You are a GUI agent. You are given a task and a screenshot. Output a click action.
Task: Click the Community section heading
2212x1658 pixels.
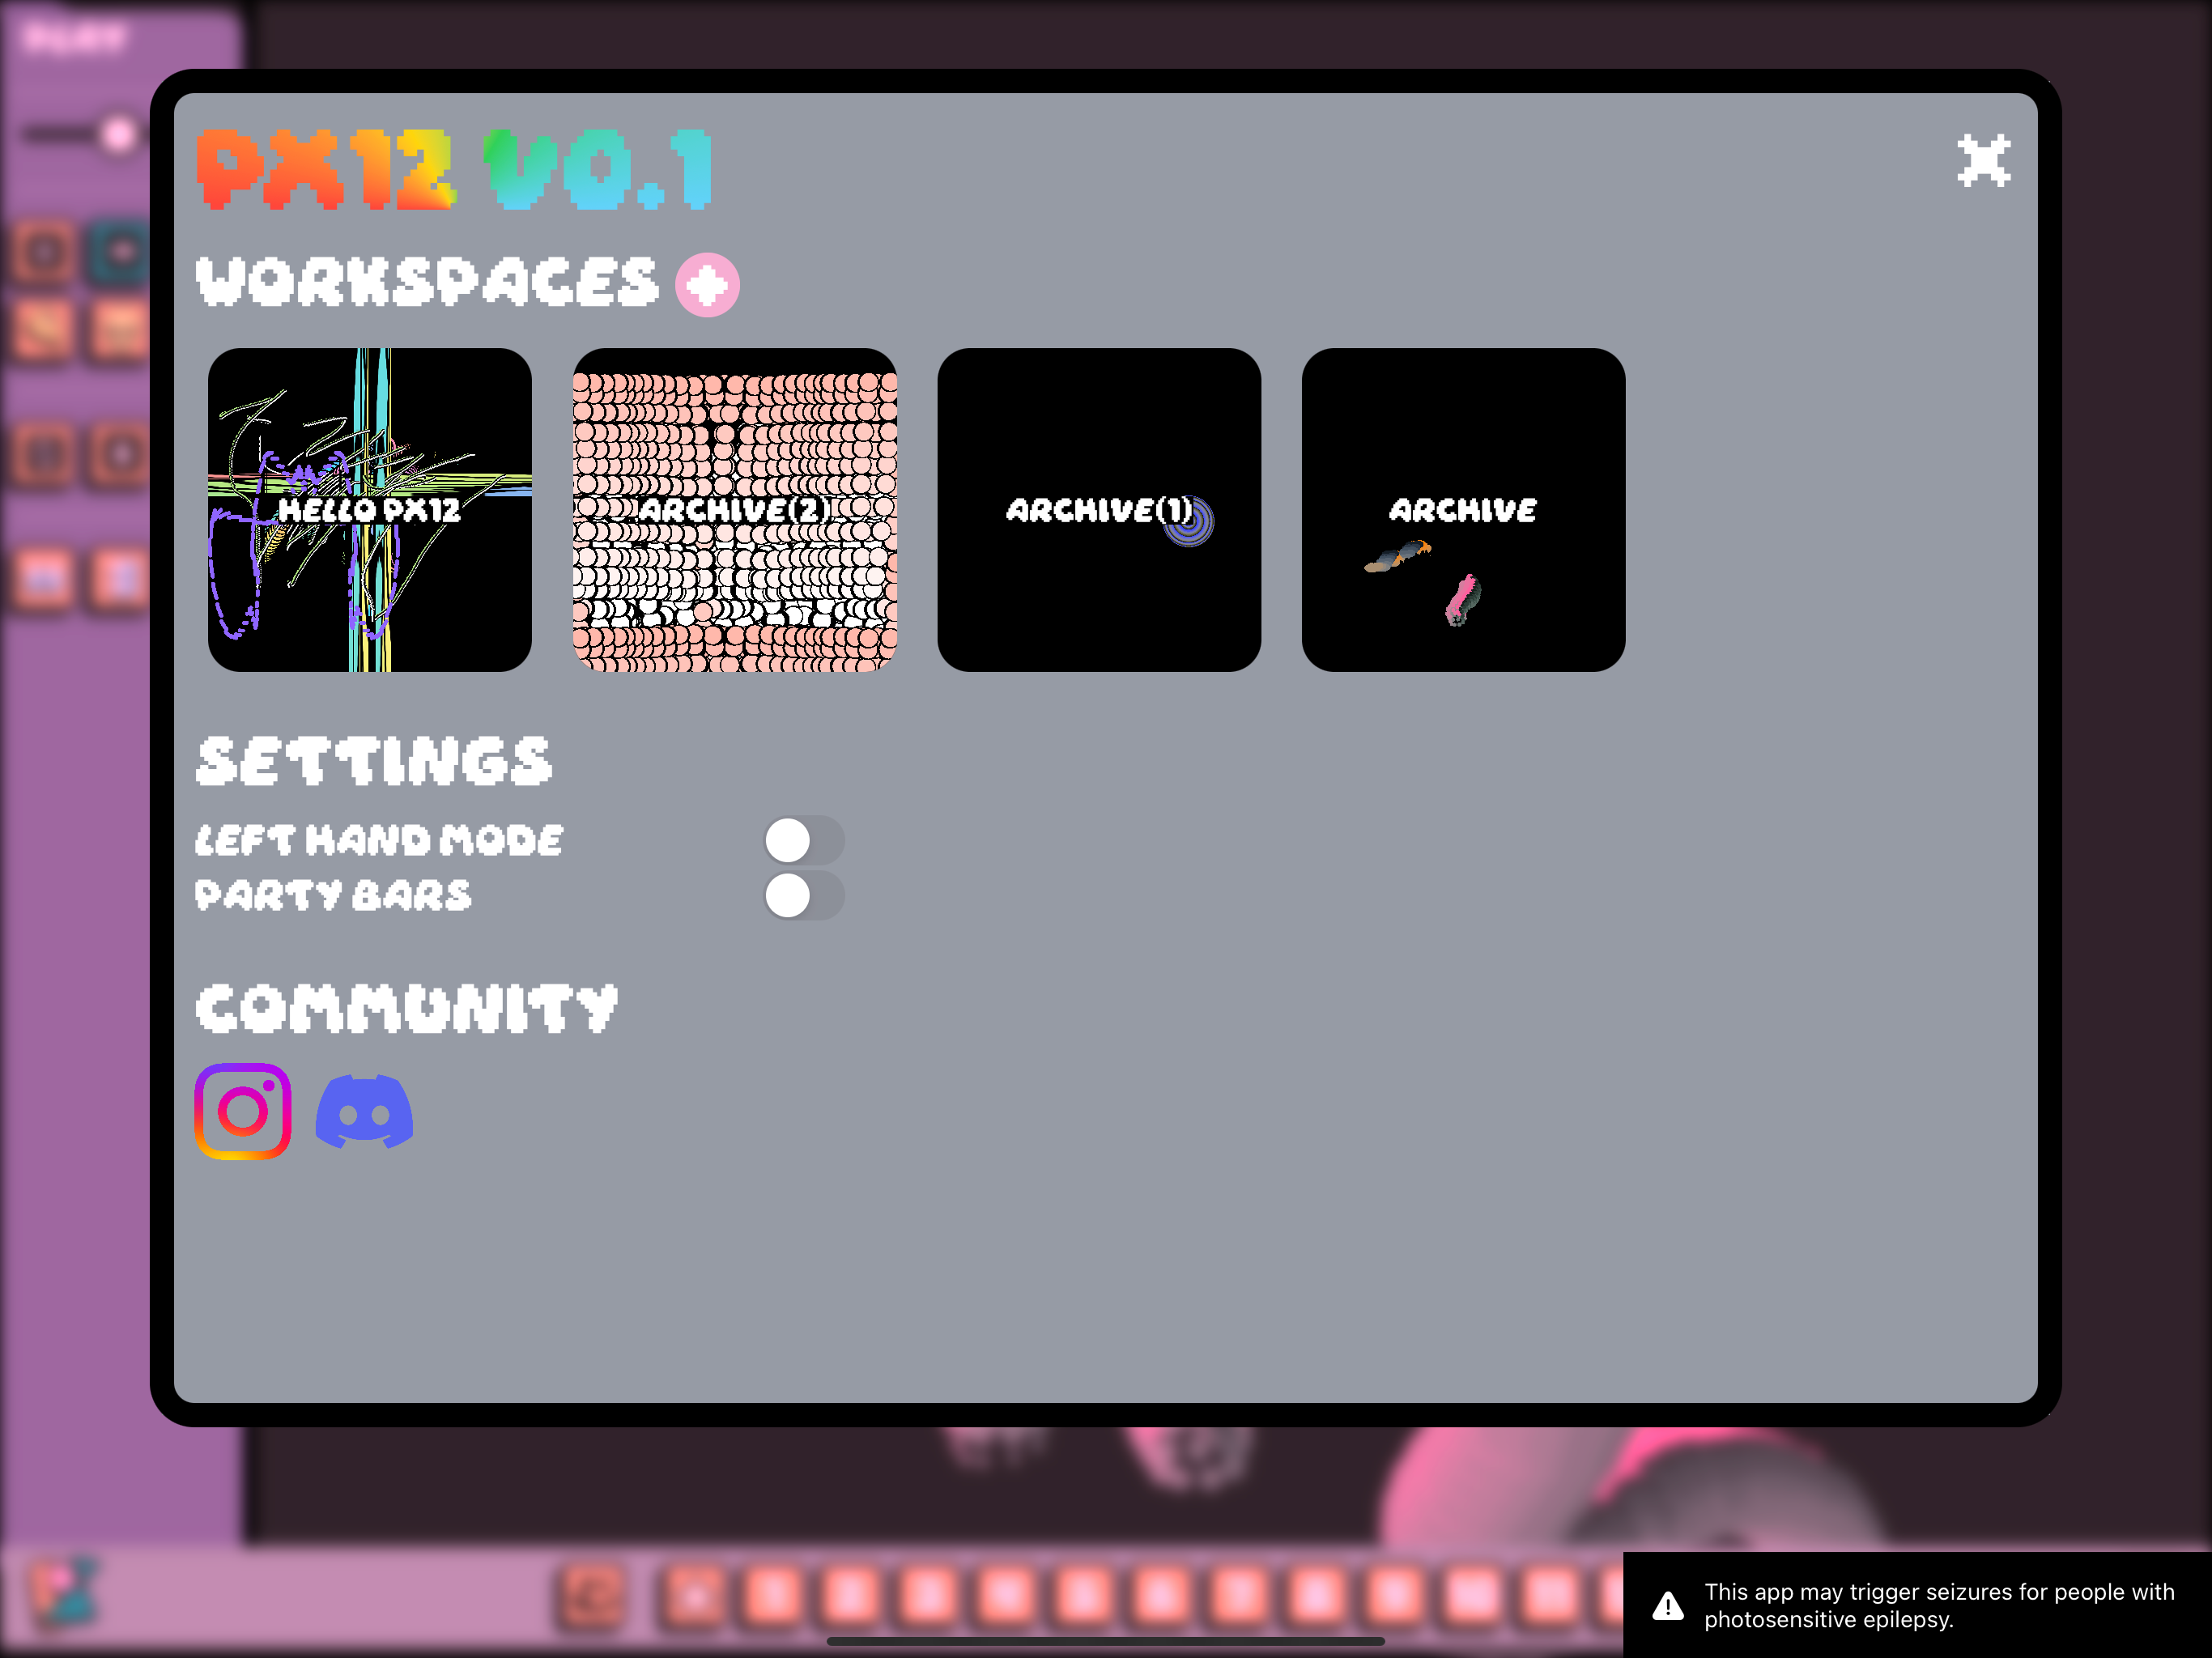406,1008
